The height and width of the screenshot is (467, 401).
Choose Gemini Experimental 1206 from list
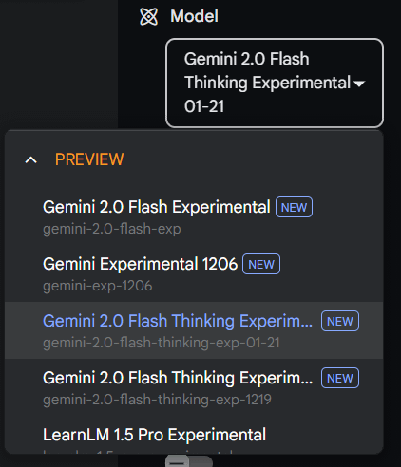(194, 273)
